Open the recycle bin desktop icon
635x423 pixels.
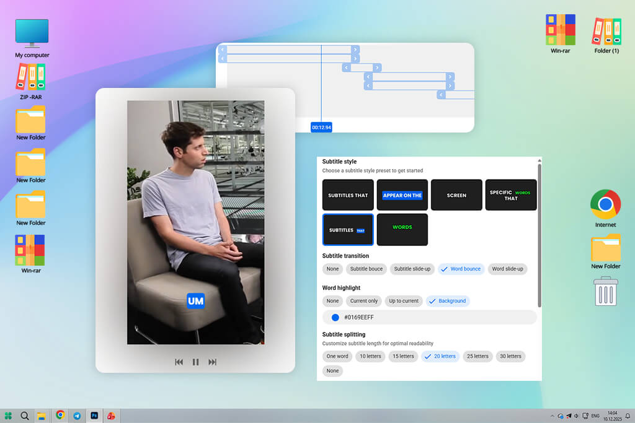coord(606,291)
